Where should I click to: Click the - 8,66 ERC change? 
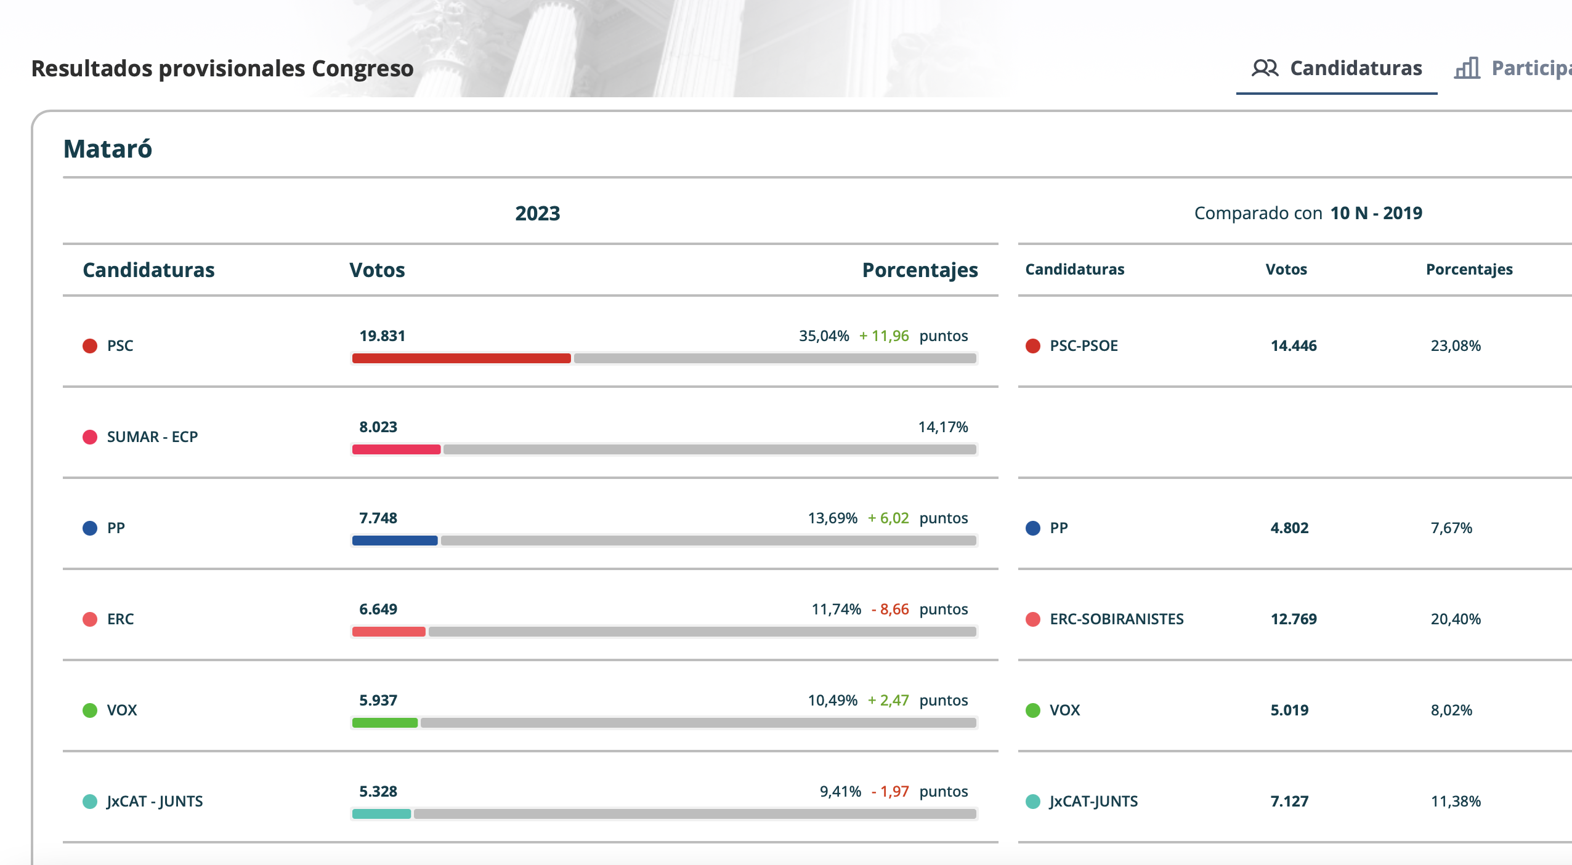[x=890, y=610]
